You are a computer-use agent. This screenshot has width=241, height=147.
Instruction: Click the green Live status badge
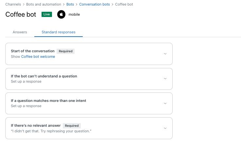(47, 14)
